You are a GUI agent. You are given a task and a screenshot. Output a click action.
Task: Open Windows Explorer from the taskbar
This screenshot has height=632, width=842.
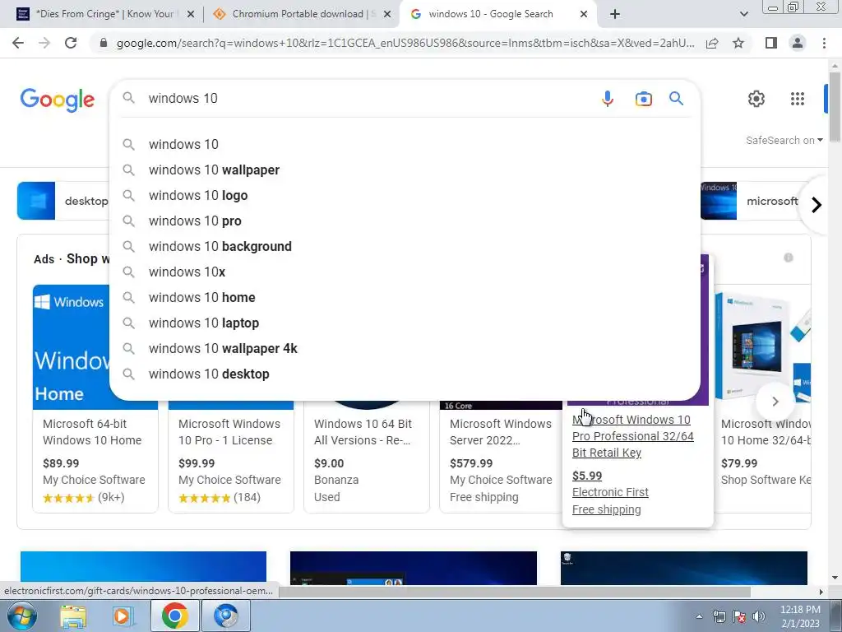(73, 616)
